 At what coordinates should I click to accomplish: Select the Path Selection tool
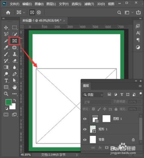[14, 80]
